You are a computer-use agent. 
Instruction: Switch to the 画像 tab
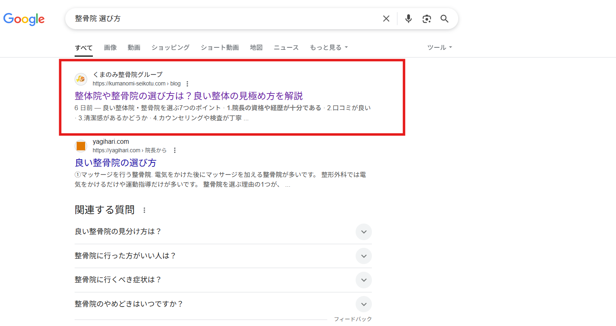click(110, 47)
